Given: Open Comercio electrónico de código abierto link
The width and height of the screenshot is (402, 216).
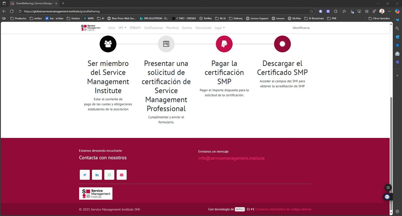Looking at the screenshot, I should pyautogui.click(x=283, y=209).
